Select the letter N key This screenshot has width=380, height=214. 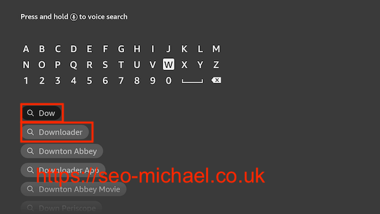coord(26,65)
